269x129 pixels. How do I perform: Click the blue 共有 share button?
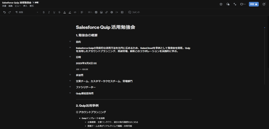coord(254,4)
